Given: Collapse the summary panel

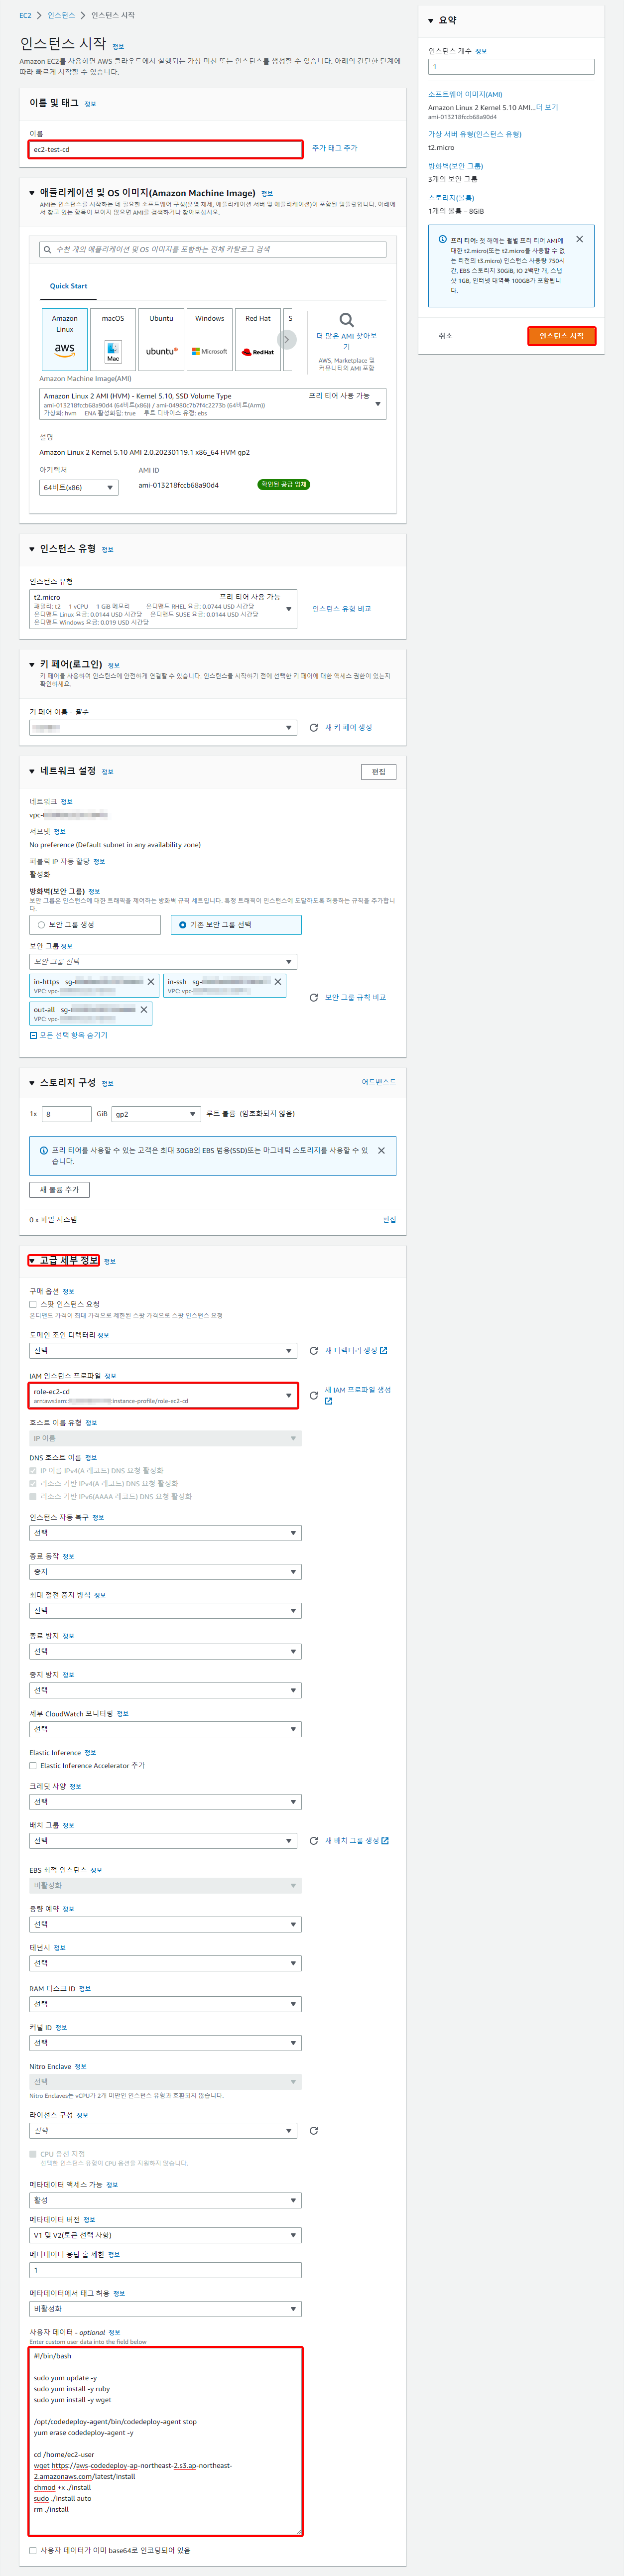Looking at the screenshot, I should 431,20.
